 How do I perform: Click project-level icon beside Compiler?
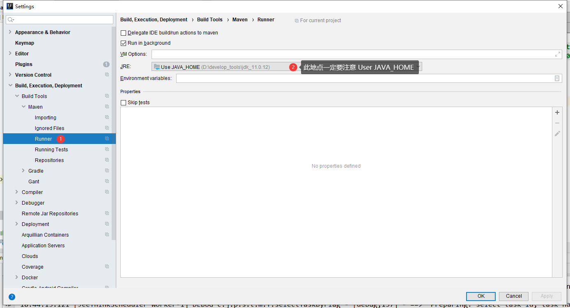coord(107,192)
